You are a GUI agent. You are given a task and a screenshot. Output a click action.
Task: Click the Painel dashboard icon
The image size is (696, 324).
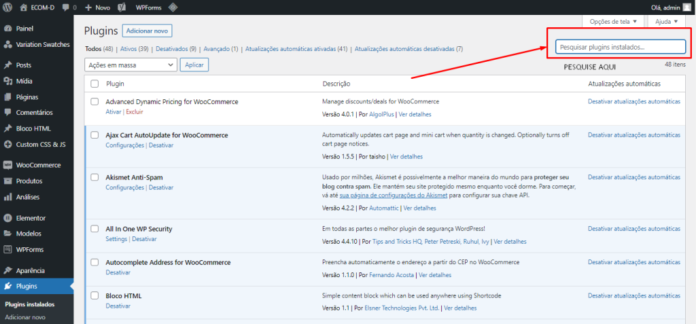(7, 29)
